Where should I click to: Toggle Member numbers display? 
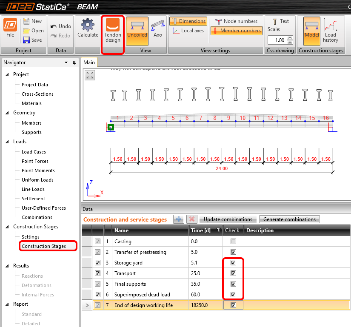[236, 31]
